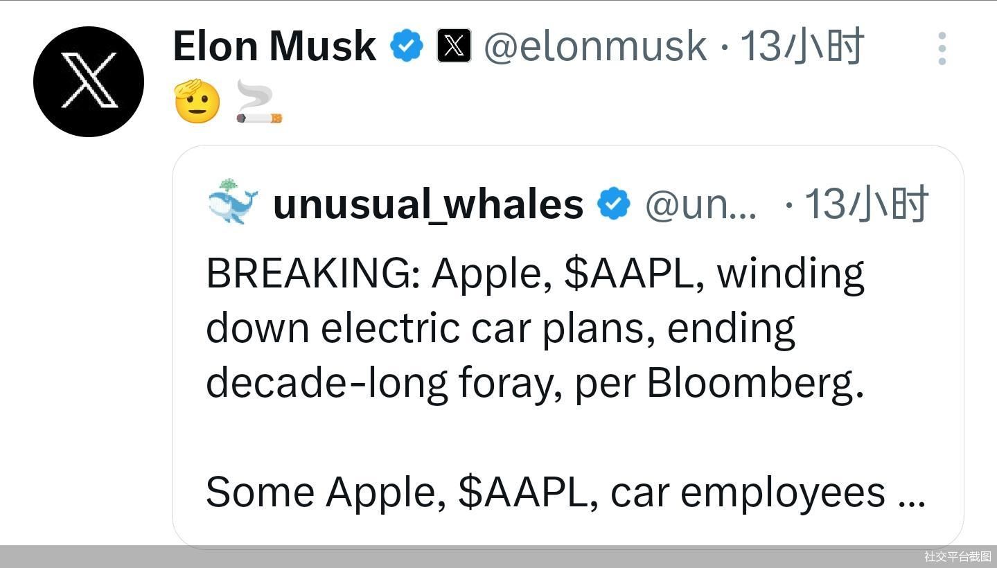Open Elon Musk's profile picture avatar
The image size is (997, 568).
coord(89,82)
